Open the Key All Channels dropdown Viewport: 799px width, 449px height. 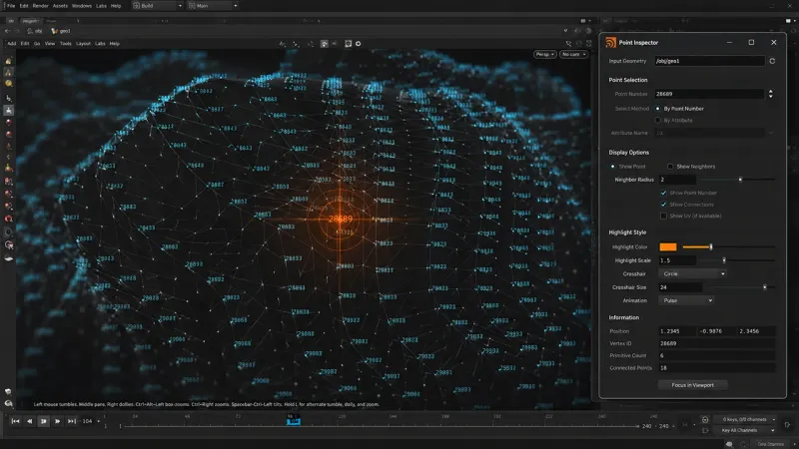pyautogui.click(x=746, y=430)
